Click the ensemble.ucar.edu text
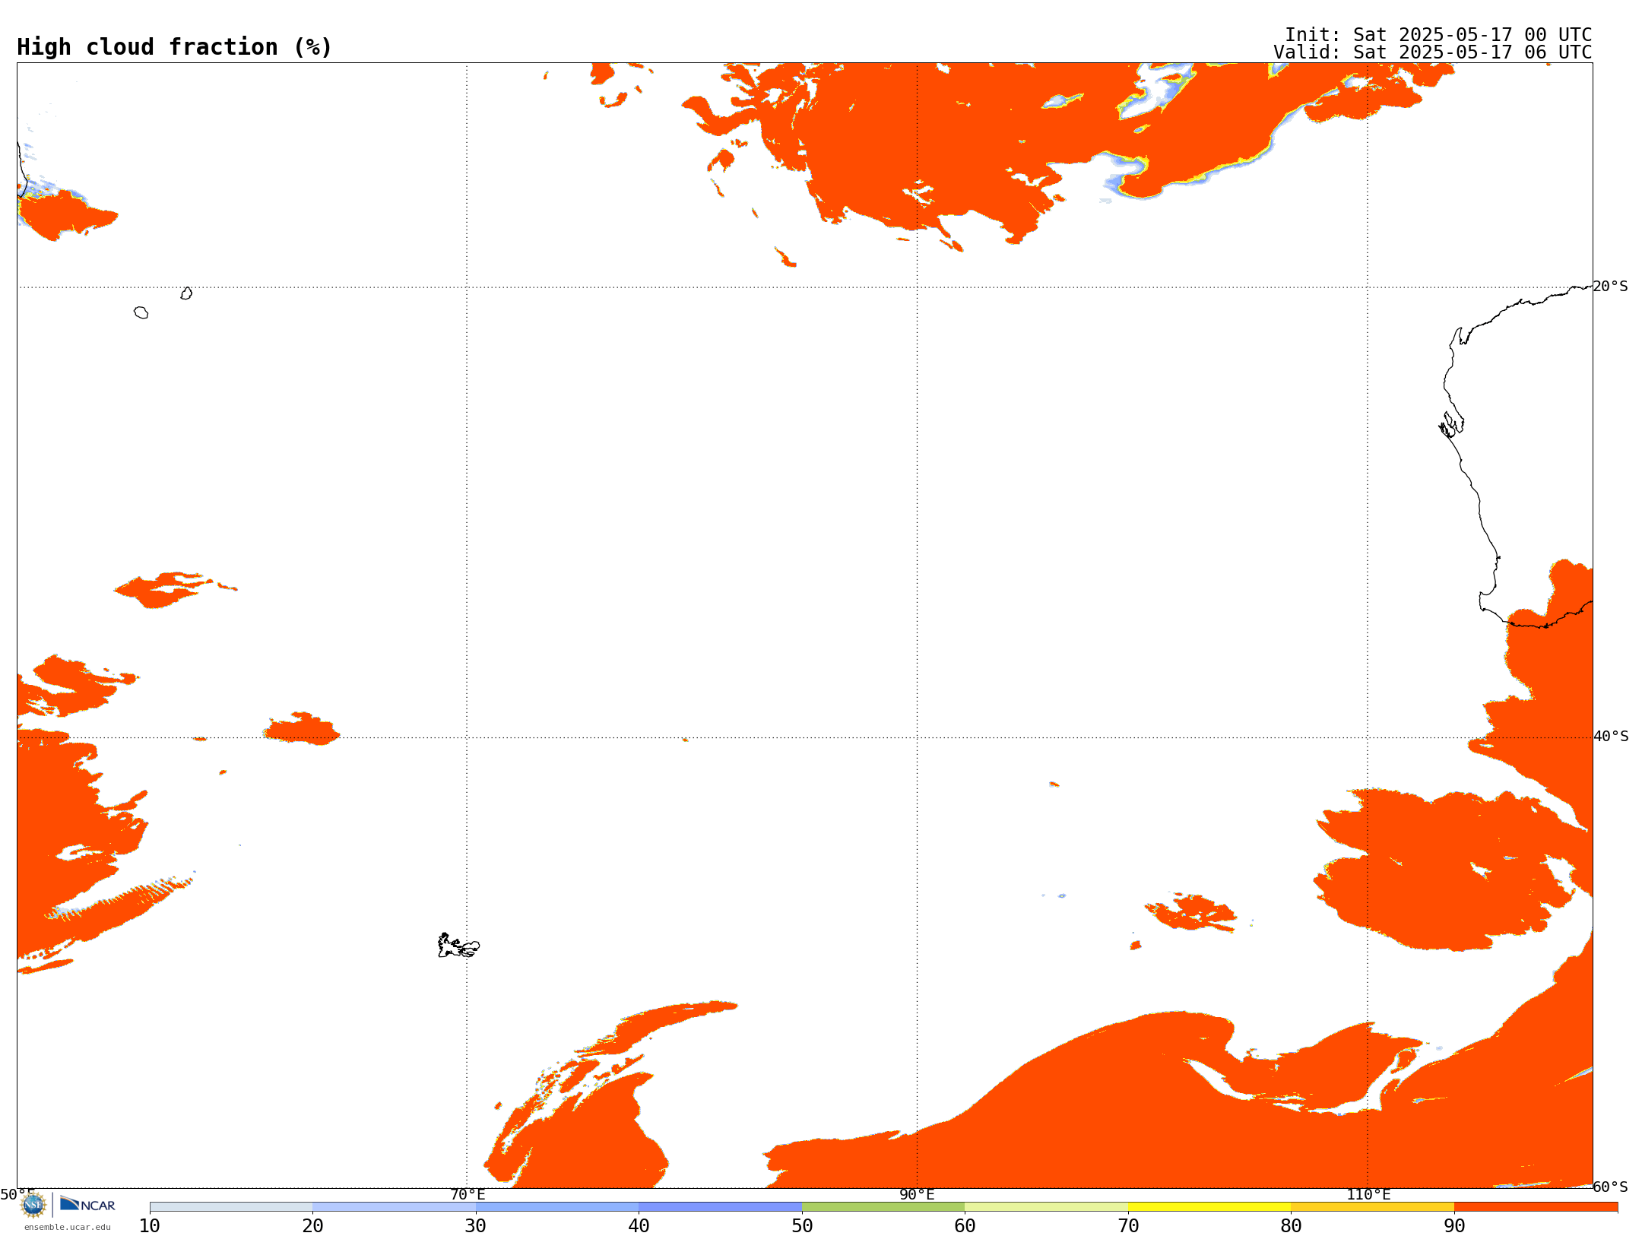 point(68,1227)
